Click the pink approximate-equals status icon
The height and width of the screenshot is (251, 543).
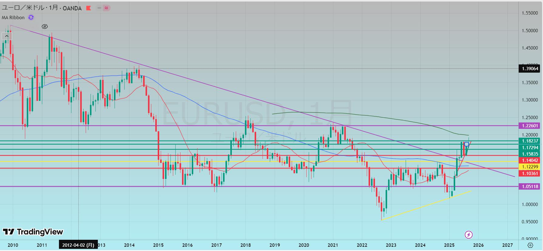tap(106, 8)
